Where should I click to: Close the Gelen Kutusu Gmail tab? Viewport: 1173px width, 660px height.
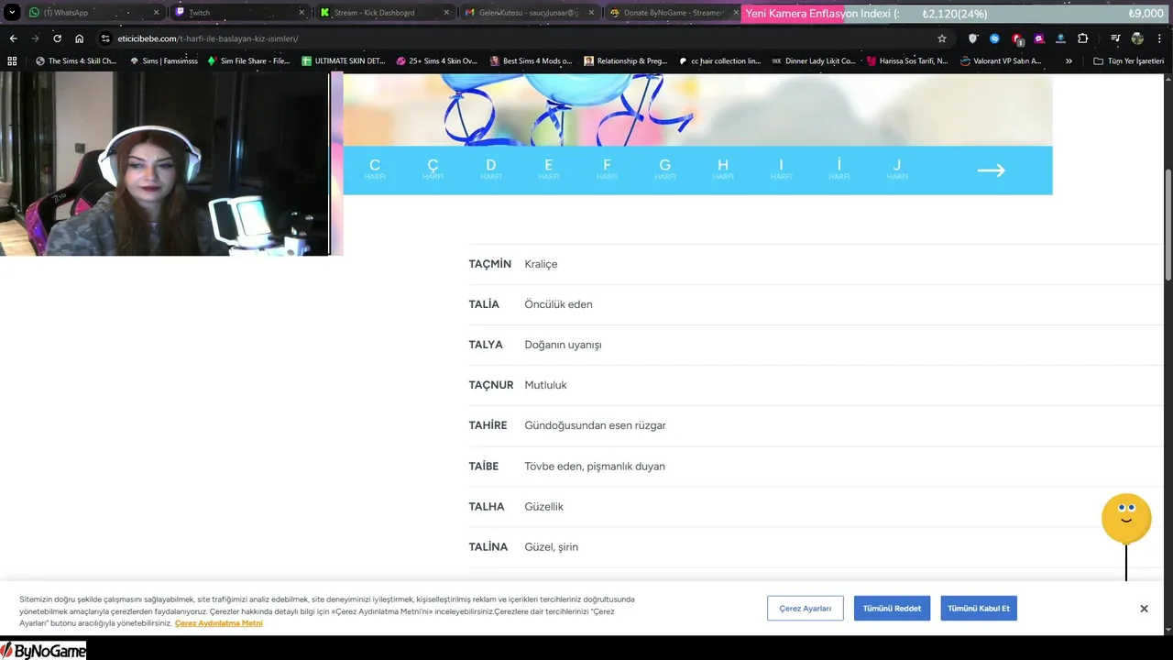pos(591,13)
